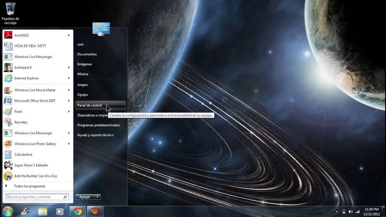
Task: Expand the Windows Live Photo Gallery arrow
Action: point(69,144)
